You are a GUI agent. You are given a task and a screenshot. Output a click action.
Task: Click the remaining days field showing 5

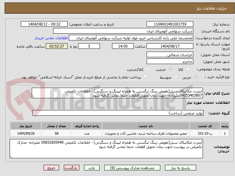point(89,46)
